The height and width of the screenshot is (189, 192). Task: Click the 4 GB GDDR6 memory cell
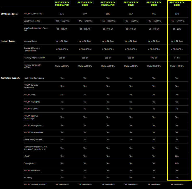(x=177, y=49)
